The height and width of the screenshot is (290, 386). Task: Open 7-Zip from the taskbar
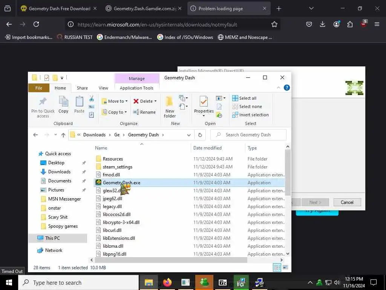222,282
